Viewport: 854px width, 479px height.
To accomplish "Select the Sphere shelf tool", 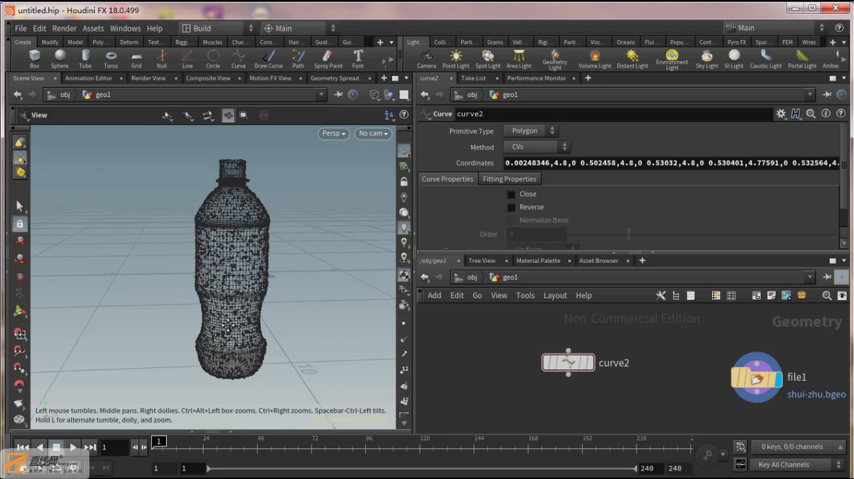I will pyautogui.click(x=60, y=58).
